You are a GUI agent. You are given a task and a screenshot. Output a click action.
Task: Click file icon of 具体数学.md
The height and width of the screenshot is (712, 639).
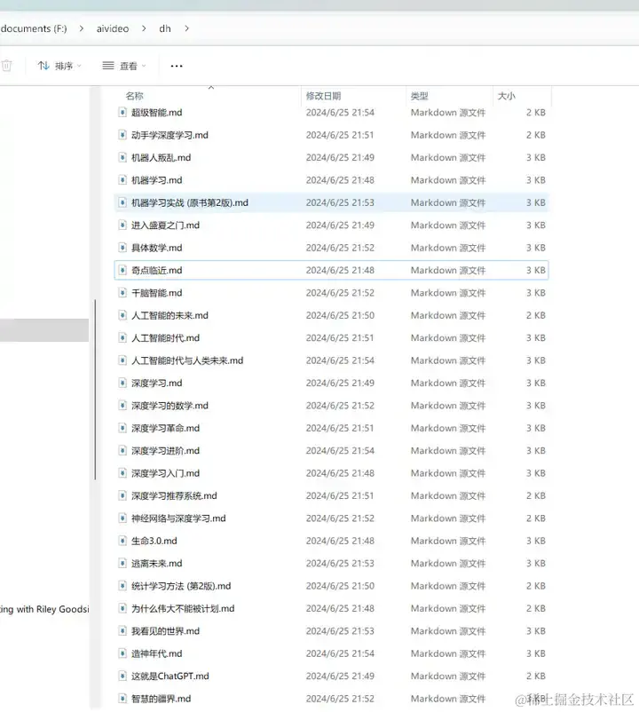pos(122,248)
